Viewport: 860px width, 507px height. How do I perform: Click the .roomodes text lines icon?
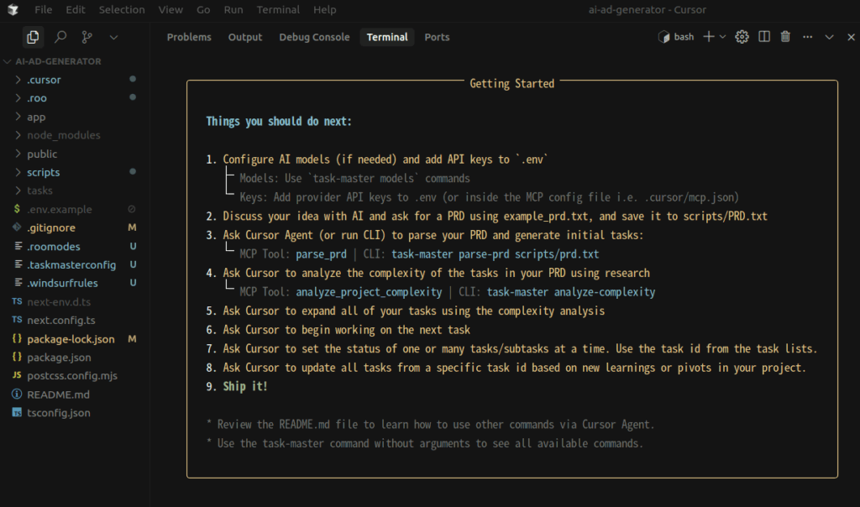click(x=18, y=246)
